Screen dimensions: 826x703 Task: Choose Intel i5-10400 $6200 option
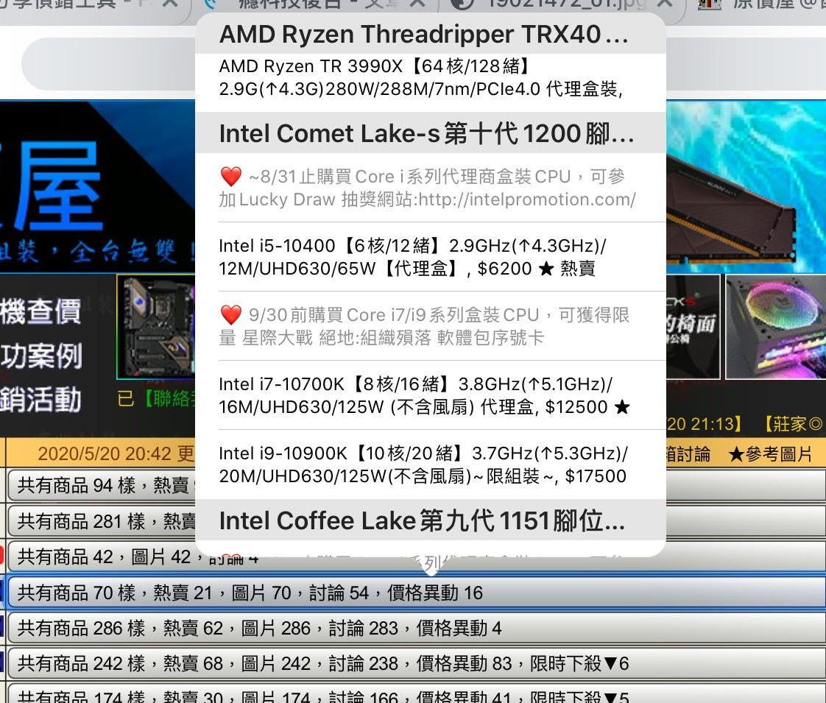431,257
